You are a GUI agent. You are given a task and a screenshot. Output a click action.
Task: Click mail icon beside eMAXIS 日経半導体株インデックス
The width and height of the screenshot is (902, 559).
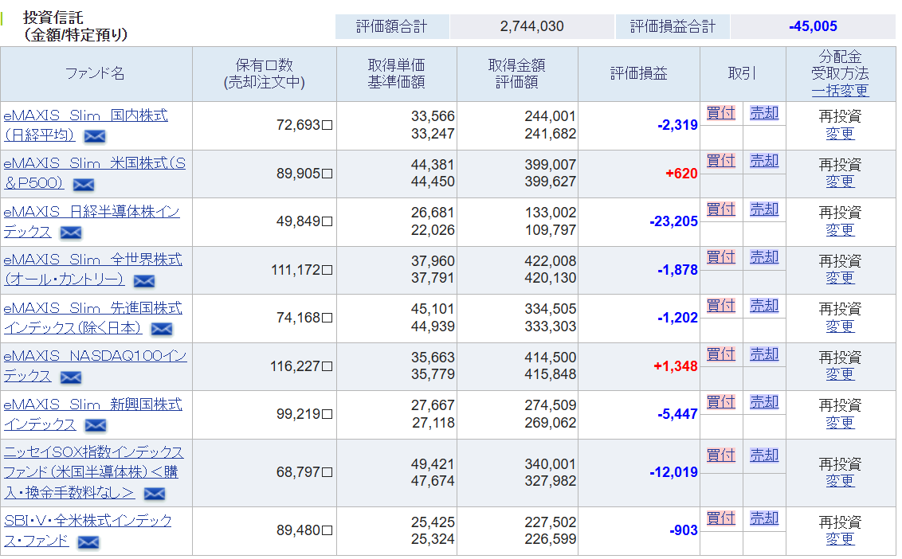pos(71,233)
